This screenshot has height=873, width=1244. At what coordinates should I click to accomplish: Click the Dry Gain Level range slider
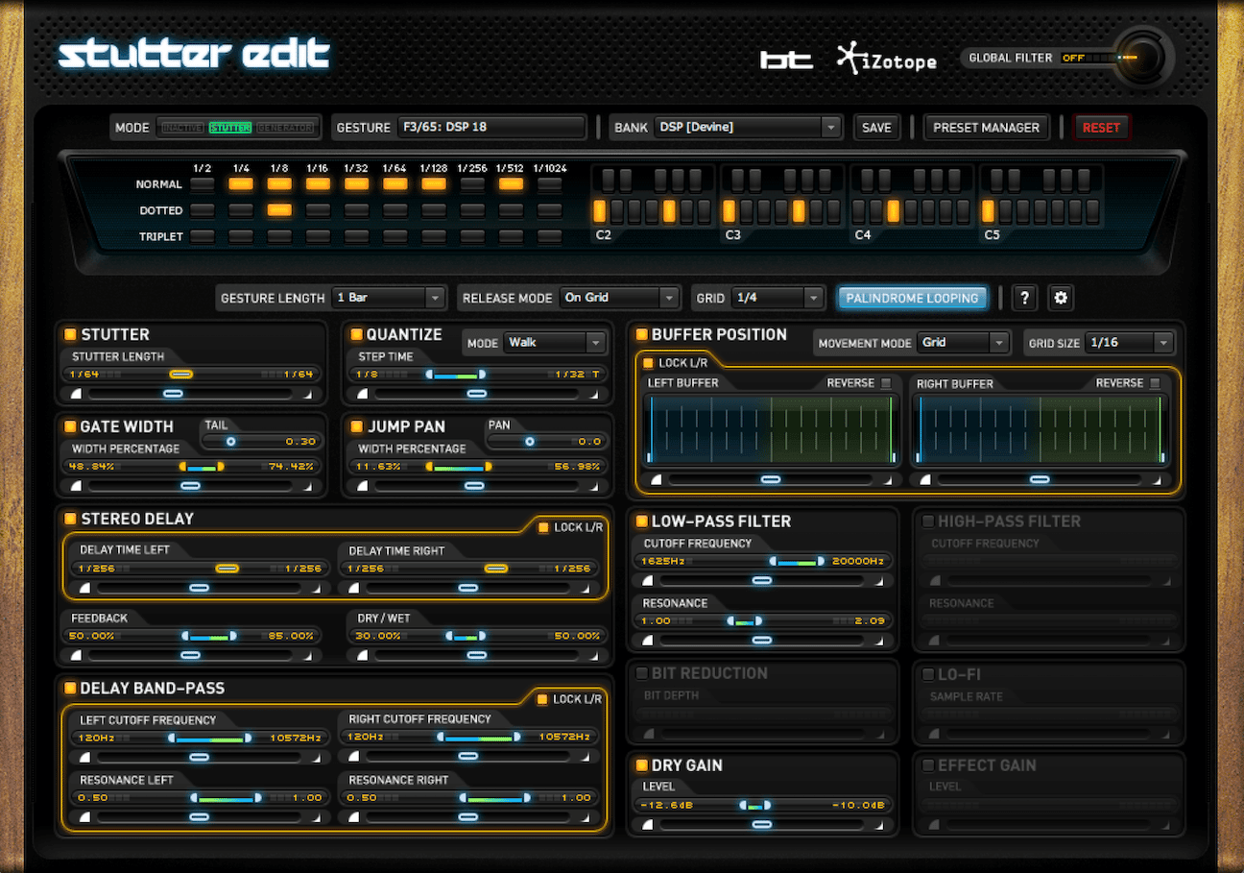pyautogui.click(x=762, y=805)
